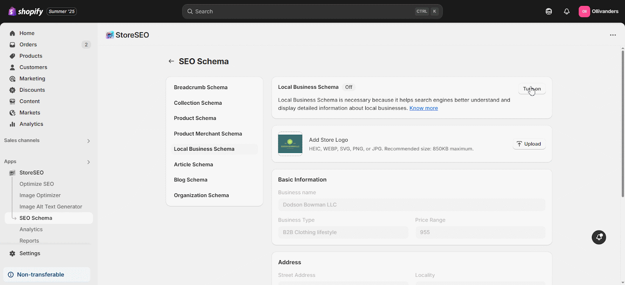Click the top-level Analytics bar chart icon
625x285 pixels.
[12, 124]
